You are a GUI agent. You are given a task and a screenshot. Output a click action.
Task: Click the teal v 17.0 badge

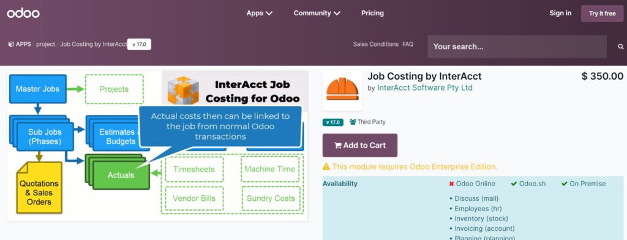332,122
